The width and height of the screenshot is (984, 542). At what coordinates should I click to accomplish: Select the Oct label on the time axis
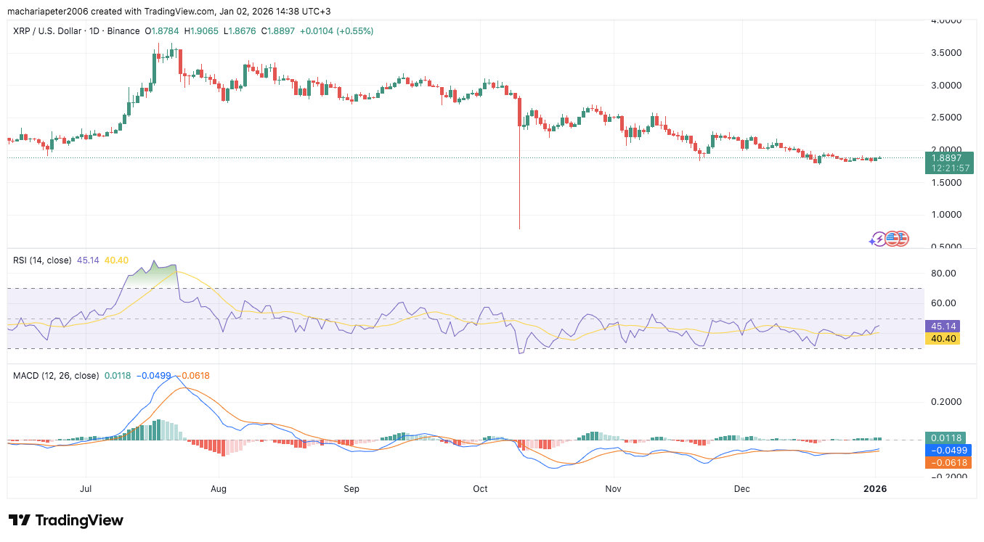(x=480, y=489)
